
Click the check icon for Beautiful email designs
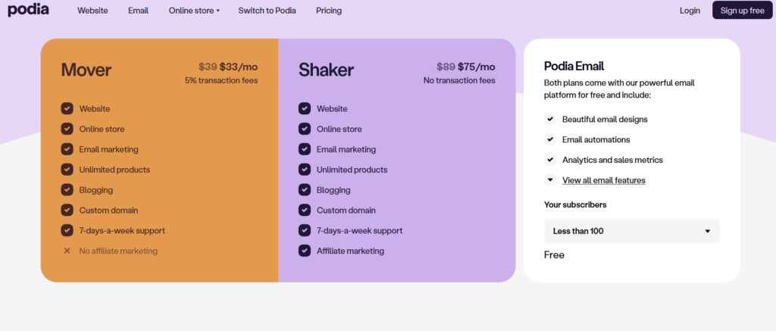click(x=550, y=119)
